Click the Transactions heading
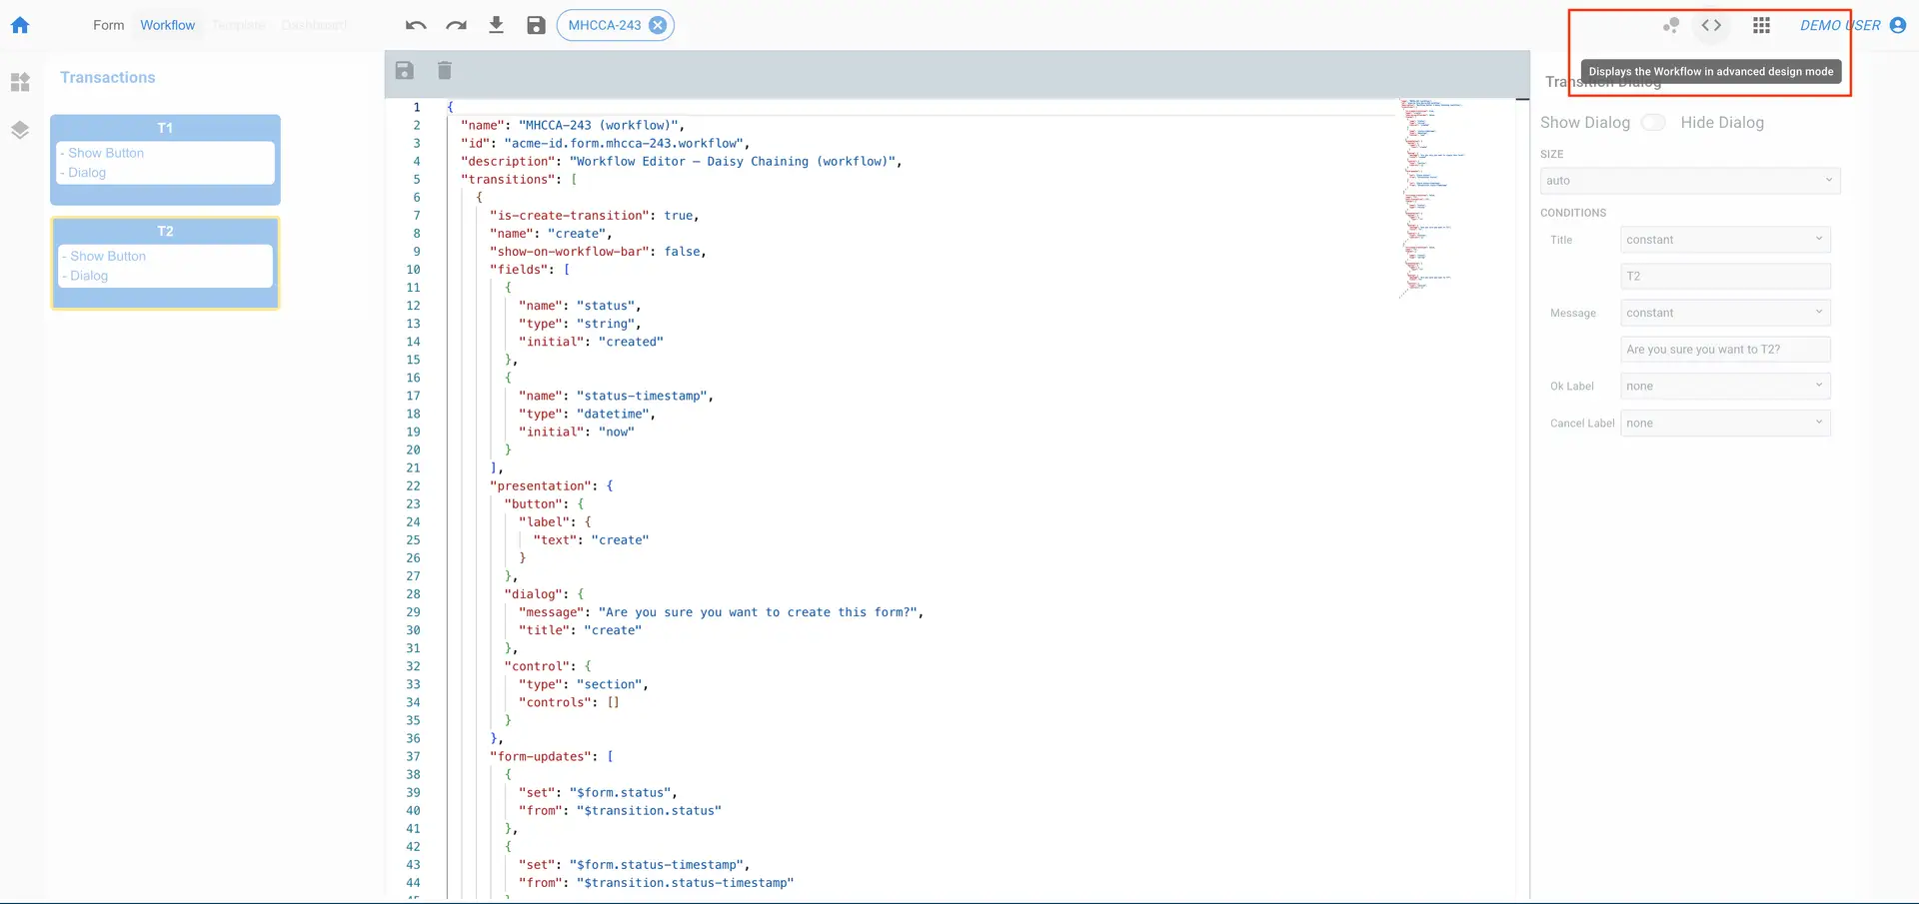This screenshot has height=904, width=1919. click(x=108, y=77)
